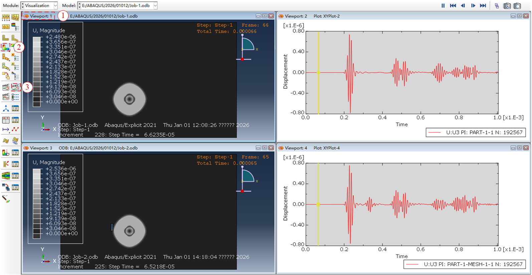
Task: Step back one frame
Action: (463, 6)
